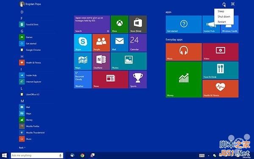Open the Bogdan Popa user account
The image size is (254, 159).
pyautogui.click(x=30, y=4)
